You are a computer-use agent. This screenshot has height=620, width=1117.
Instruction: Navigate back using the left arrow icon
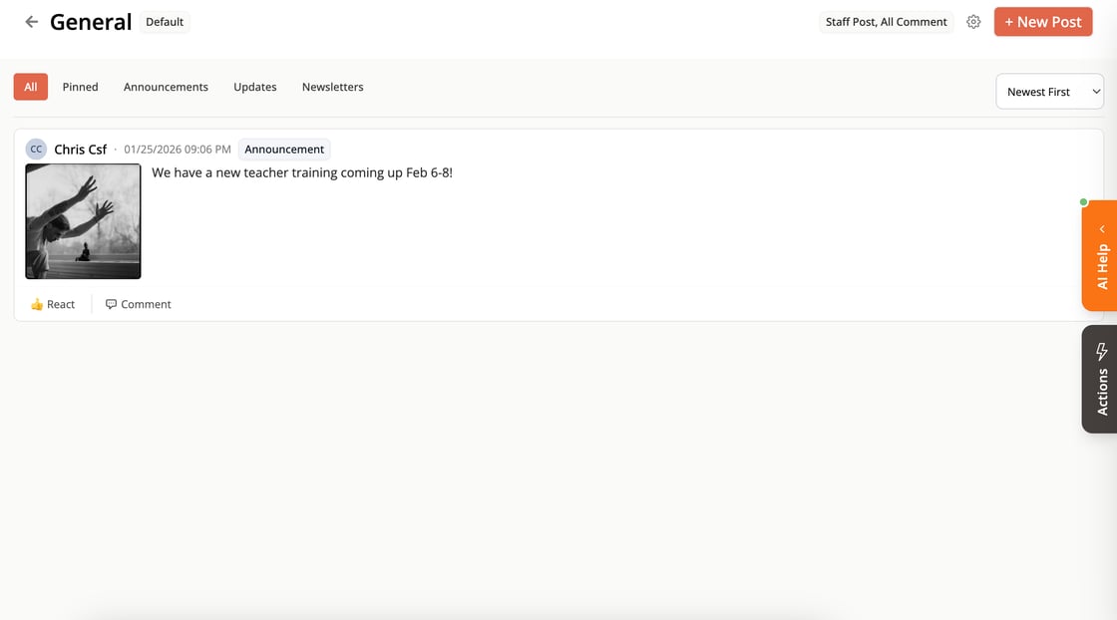pyautogui.click(x=31, y=20)
